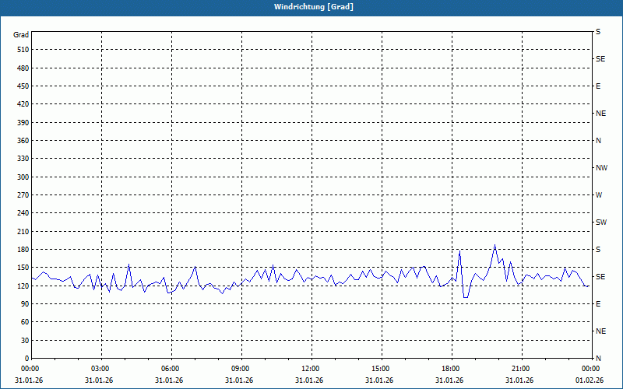Select the Grad axis unit label
623x389 pixels.
tap(21, 35)
